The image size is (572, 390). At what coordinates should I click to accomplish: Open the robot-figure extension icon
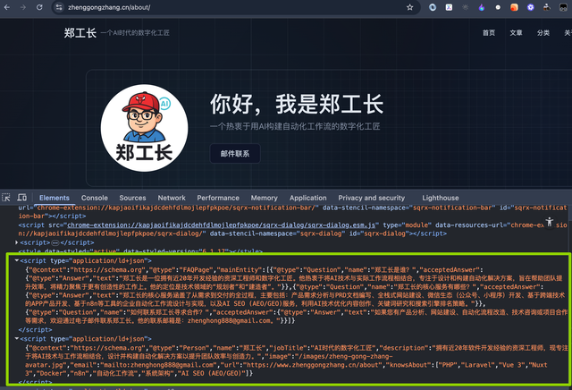pos(547,7)
